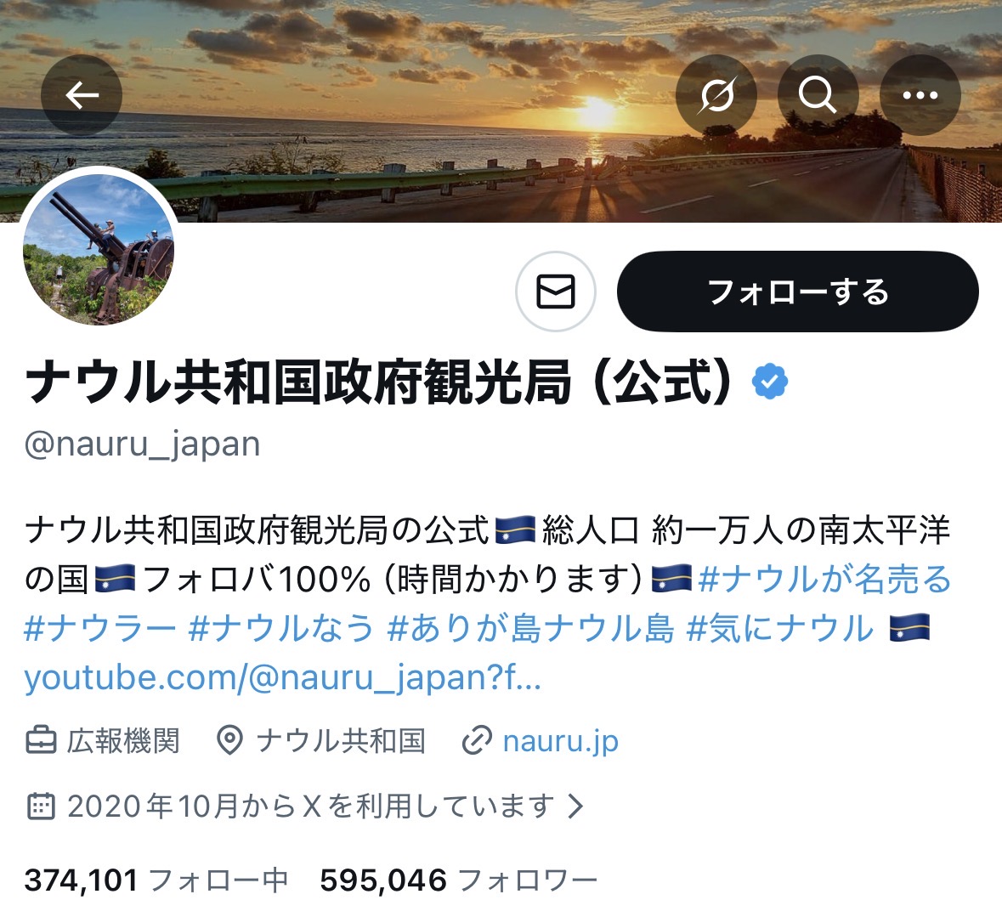1002x900 pixels.
Task: Tap the blue verified checkmark badge
Action: 770,382
